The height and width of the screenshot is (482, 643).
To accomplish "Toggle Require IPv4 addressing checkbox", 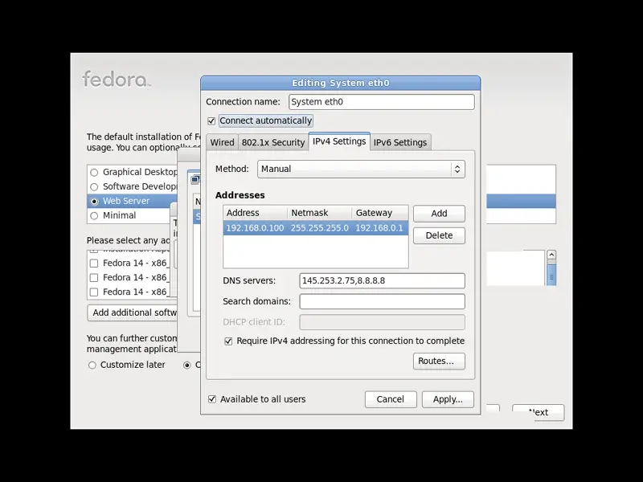I will click(x=228, y=341).
